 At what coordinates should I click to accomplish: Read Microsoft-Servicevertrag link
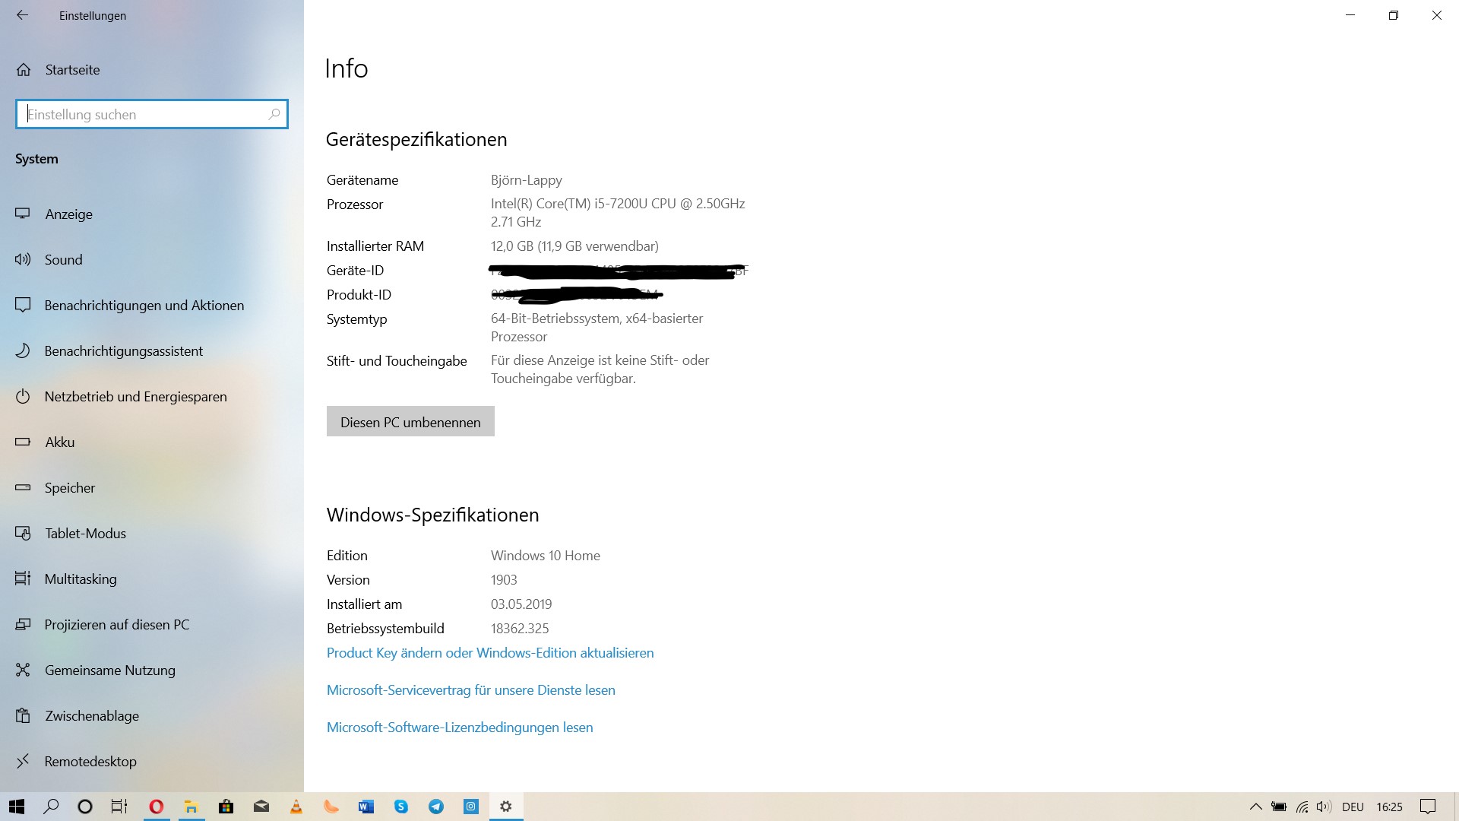[470, 690]
